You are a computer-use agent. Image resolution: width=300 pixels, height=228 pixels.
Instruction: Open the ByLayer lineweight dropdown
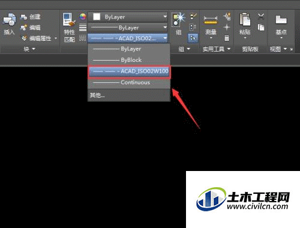coord(128,28)
